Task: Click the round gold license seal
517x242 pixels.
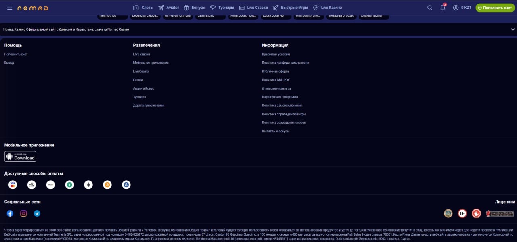Action: [x=448, y=213]
